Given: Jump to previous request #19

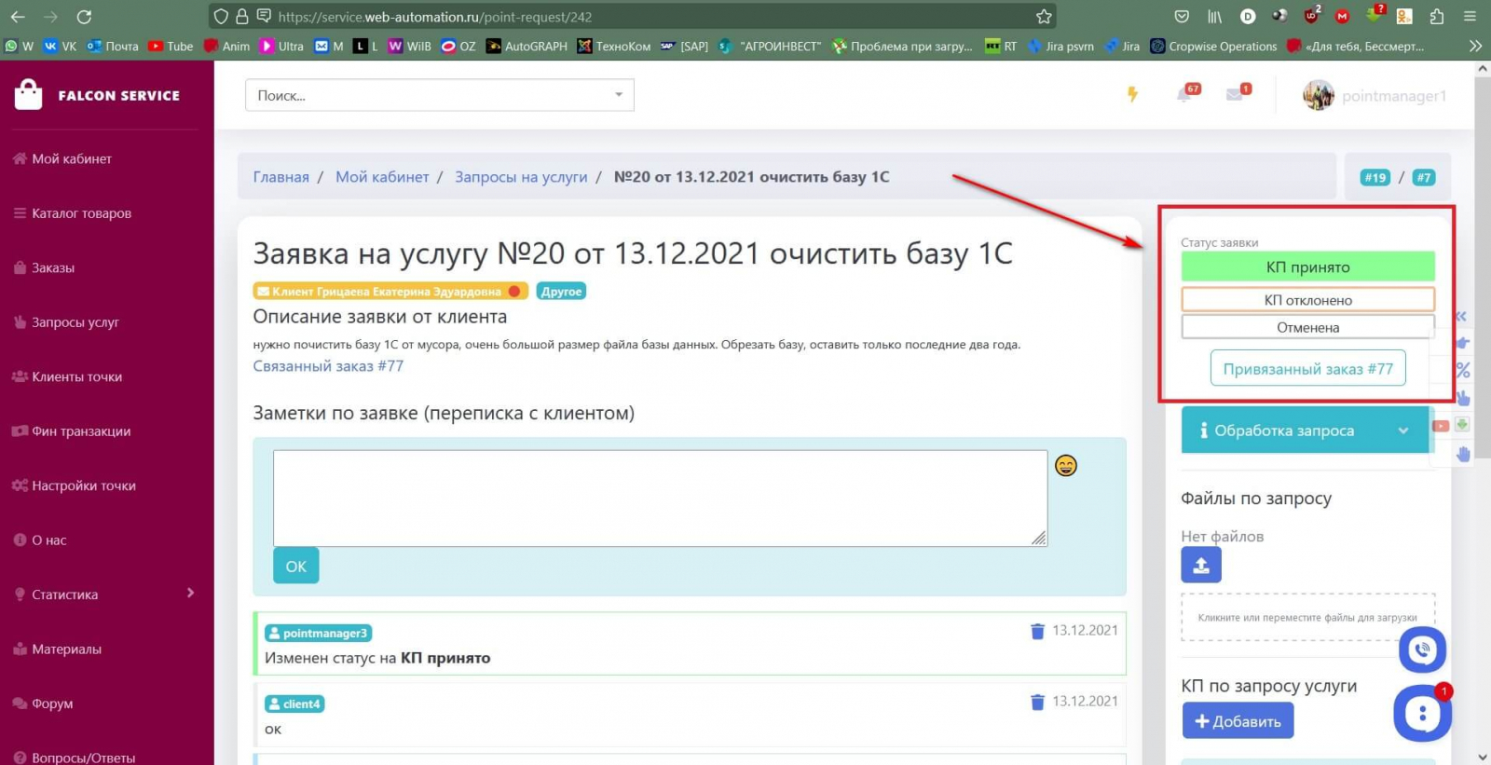Looking at the screenshot, I should [1375, 177].
